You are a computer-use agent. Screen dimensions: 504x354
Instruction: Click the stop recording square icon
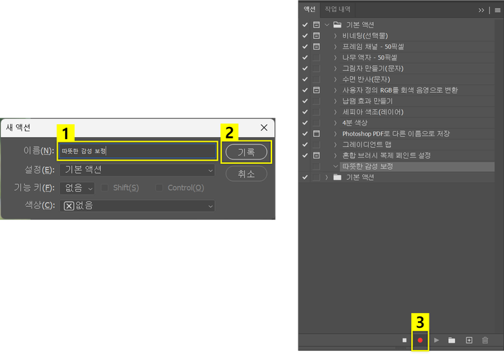click(x=405, y=340)
